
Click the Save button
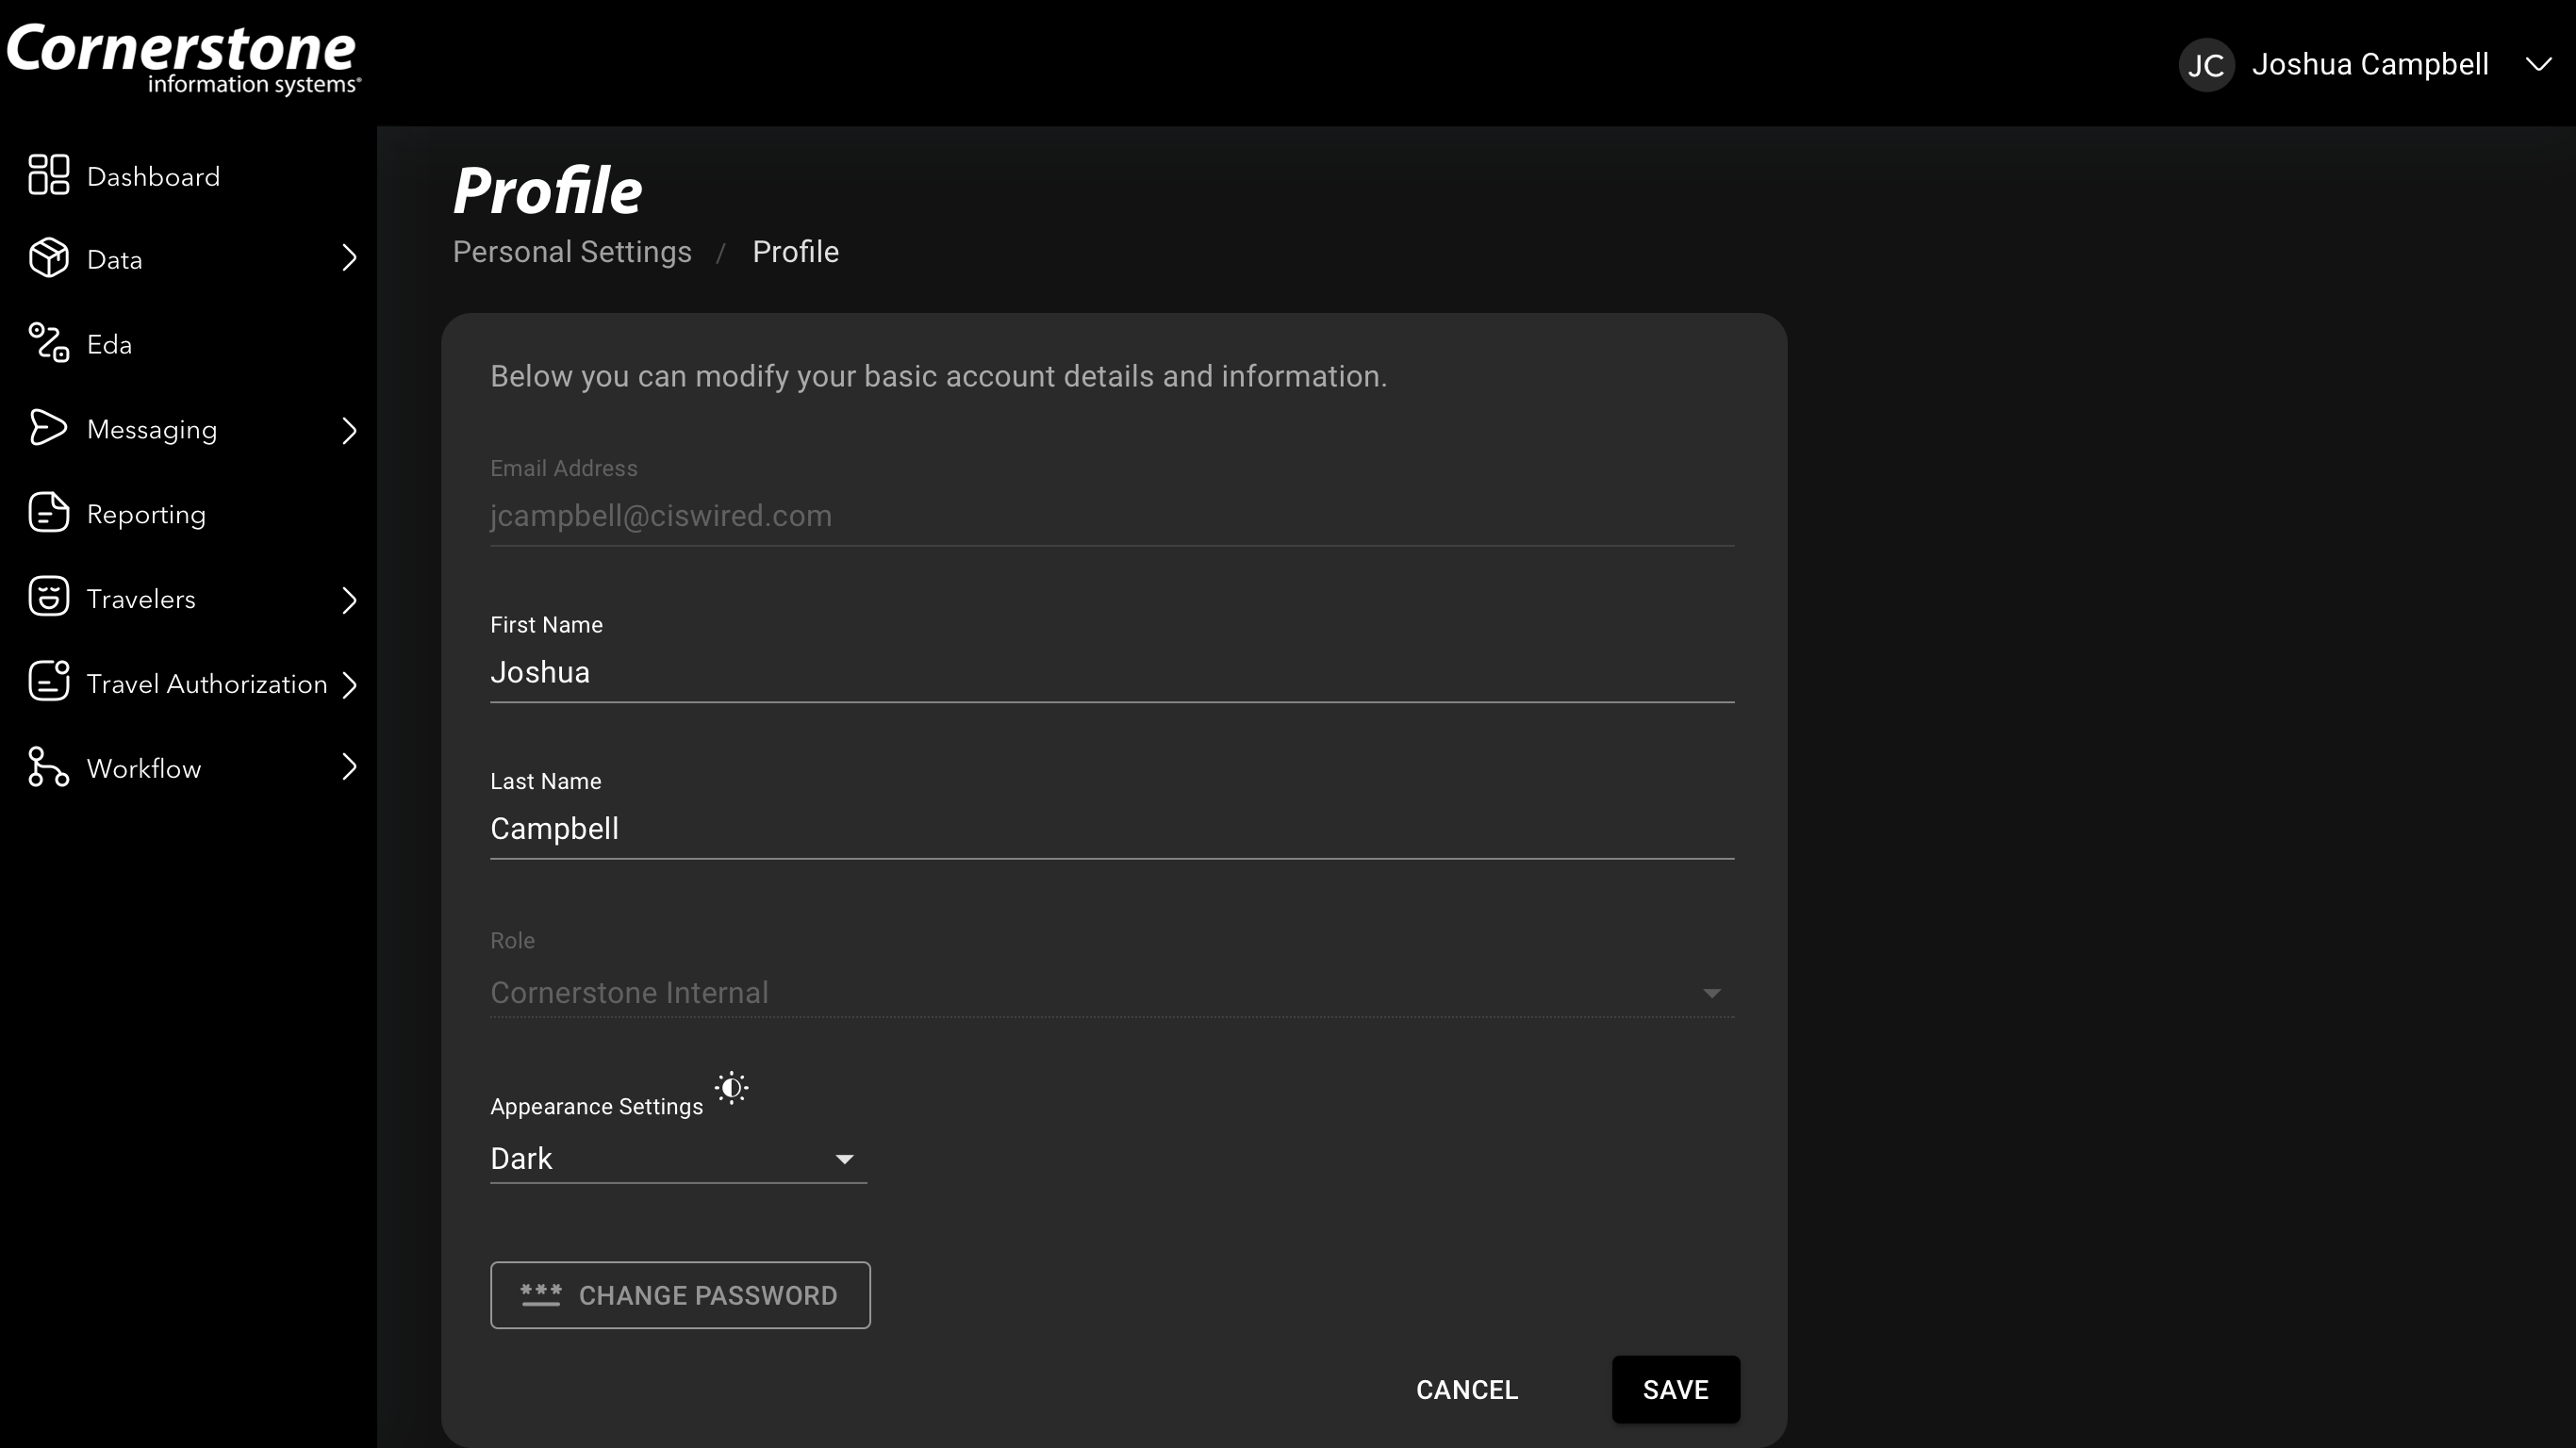(1675, 1389)
